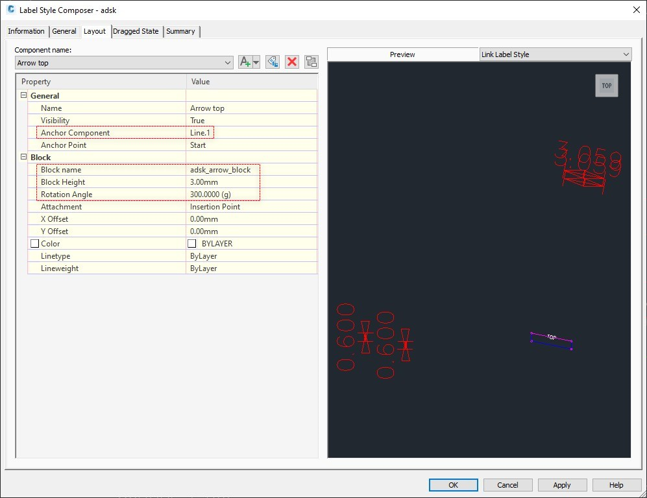Open the Component name dropdown

click(x=228, y=63)
